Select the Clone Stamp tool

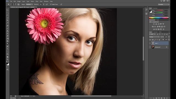pyautogui.click(x=7, y=31)
